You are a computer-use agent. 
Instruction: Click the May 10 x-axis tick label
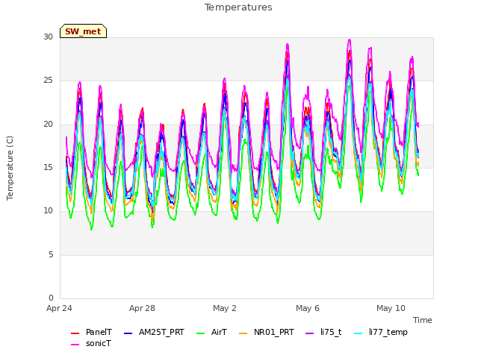(391, 308)
